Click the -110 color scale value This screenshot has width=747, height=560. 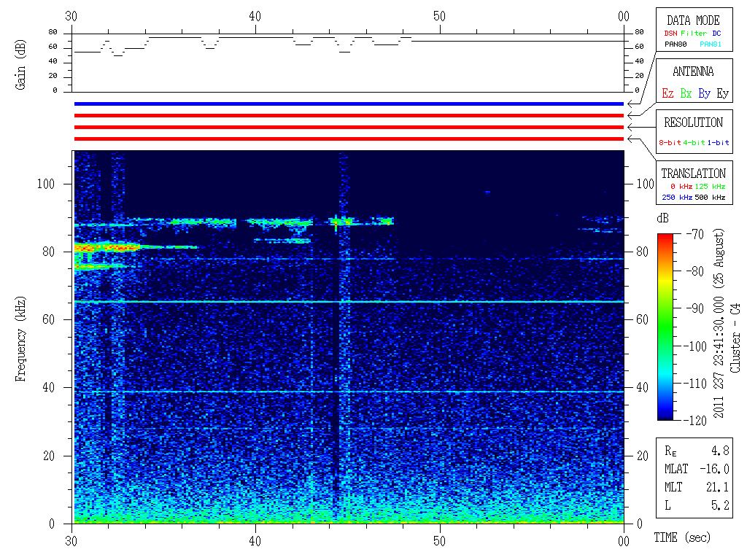point(695,384)
